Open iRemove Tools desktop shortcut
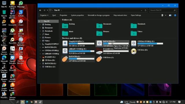The image size is (185, 104). point(4,78)
